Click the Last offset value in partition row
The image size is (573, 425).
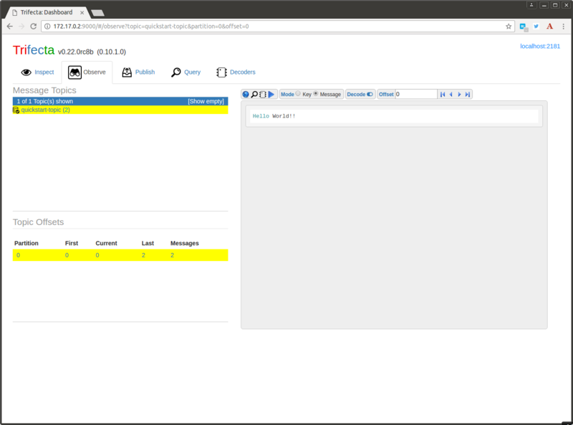tap(143, 255)
